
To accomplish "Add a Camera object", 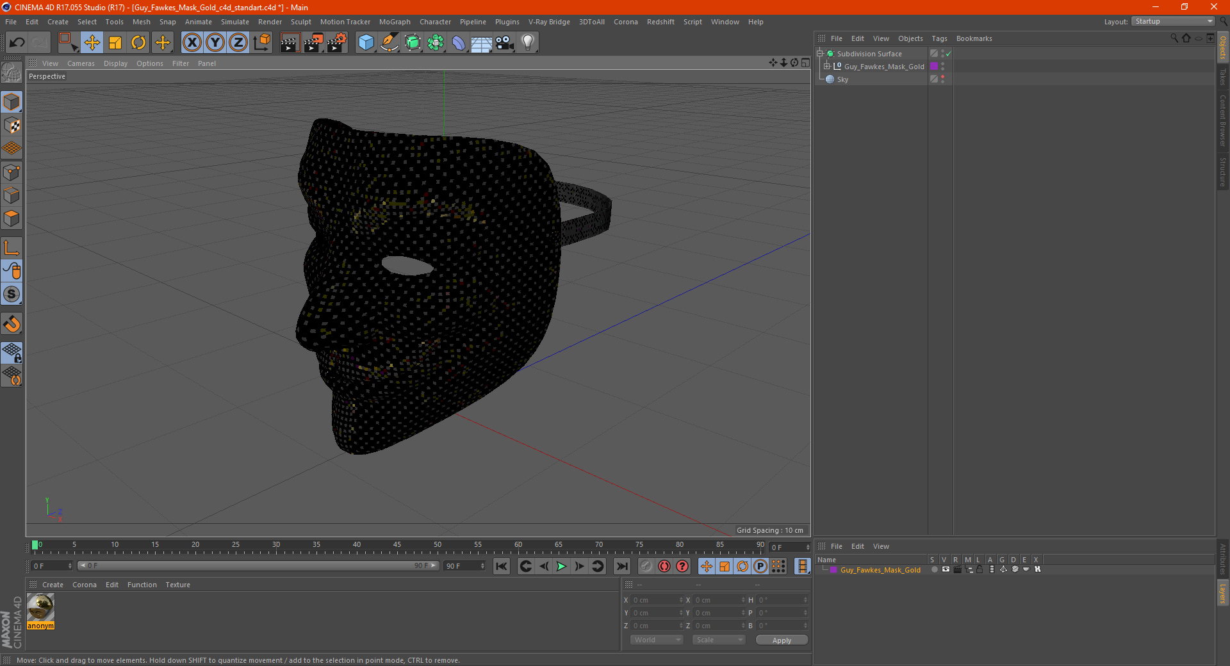I will pos(505,43).
